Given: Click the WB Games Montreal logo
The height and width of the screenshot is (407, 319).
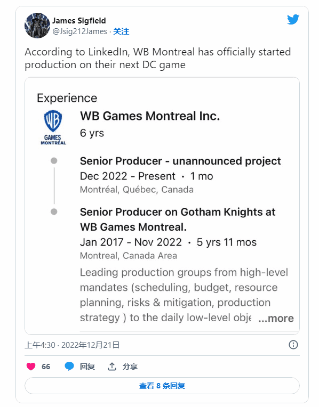Looking at the screenshot, I should coord(53,127).
